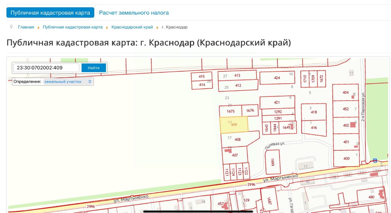This screenshot has width=391, height=213.
Task: Click the red building marker in parcel 402
Action: tap(353, 124)
